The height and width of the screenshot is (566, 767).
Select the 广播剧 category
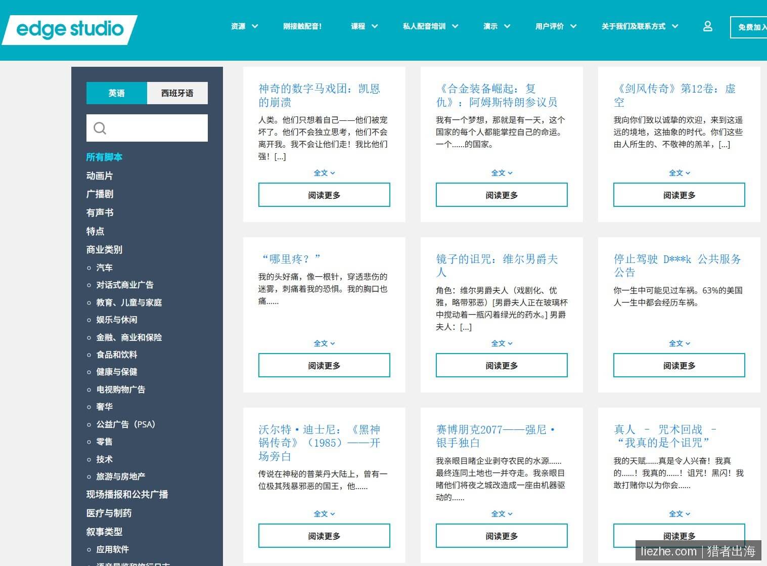100,194
